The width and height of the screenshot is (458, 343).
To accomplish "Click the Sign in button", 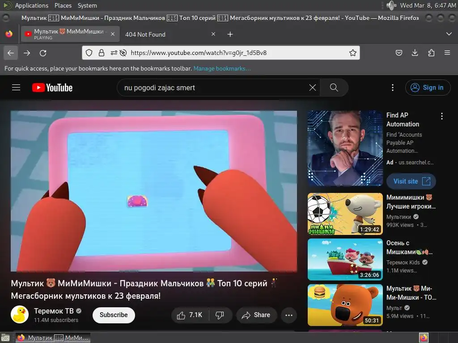I will (x=428, y=88).
